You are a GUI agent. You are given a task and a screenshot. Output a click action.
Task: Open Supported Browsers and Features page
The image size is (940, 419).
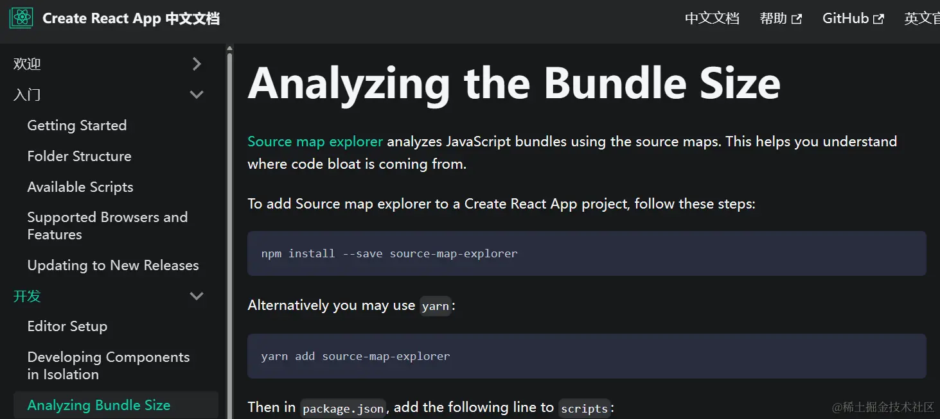(107, 226)
